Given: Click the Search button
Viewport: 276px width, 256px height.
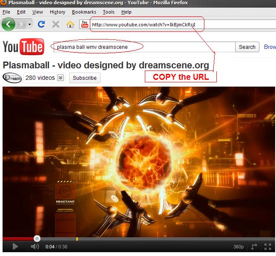Looking at the screenshot, I should coord(247,47).
